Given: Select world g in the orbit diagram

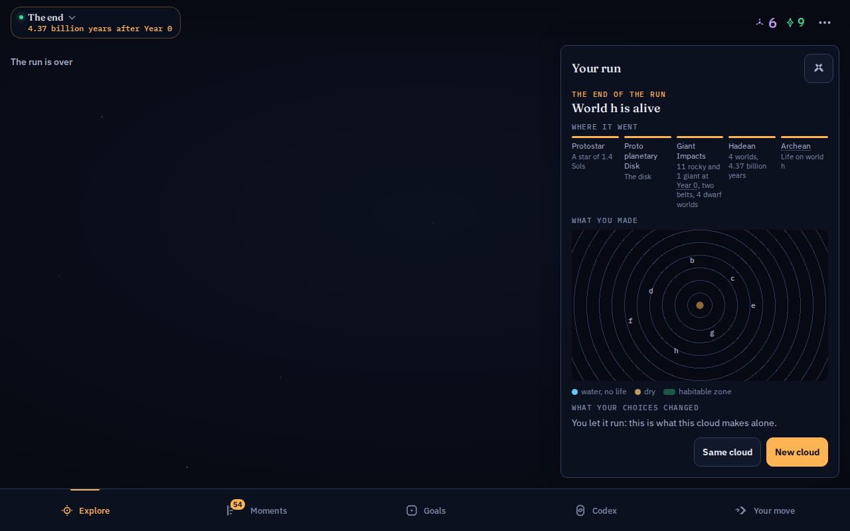Looking at the screenshot, I should (x=712, y=333).
